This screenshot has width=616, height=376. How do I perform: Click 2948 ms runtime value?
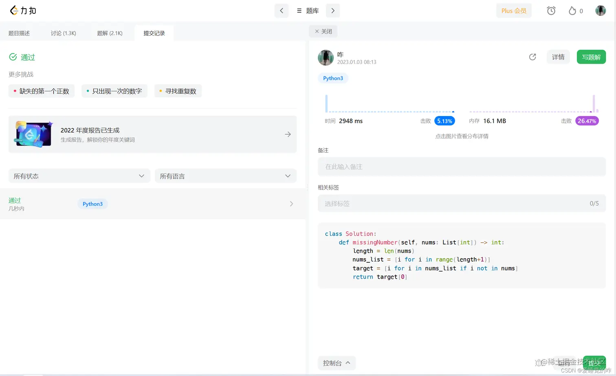tap(351, 121)
